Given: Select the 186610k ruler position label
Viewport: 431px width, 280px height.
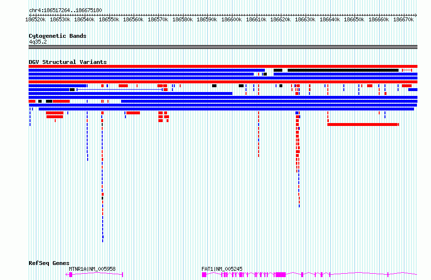Looking at the screenshot, I should pyautogui.click(x=256, y=19).
